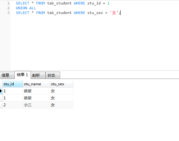The height and width of the screenshot is (141, 179).
Task: Click the row selector of third row
Action: (x=1, y=105)
